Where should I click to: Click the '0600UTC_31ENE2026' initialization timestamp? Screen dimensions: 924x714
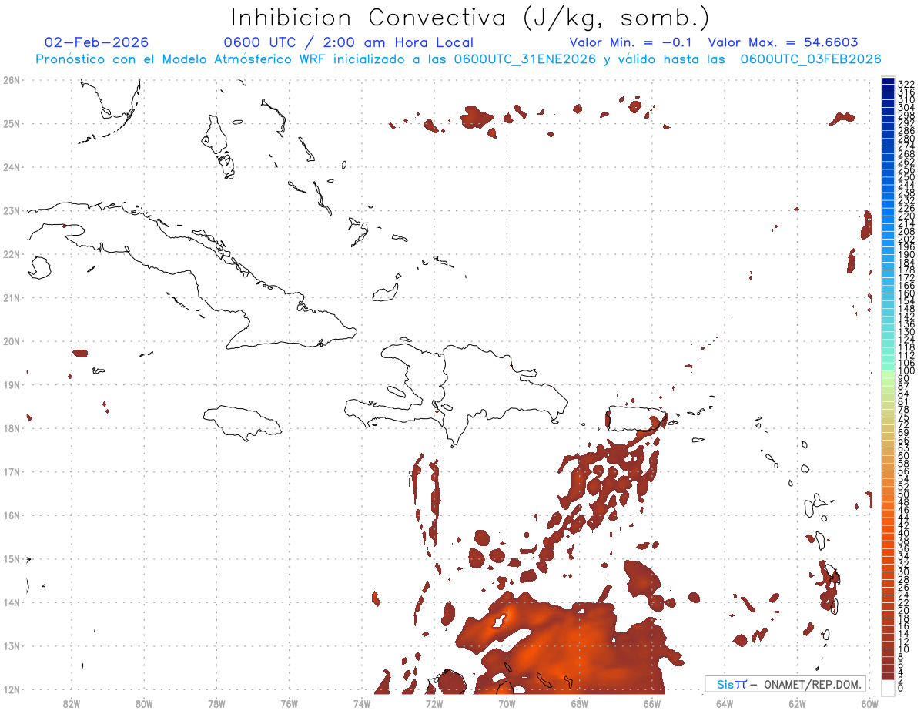coord(525,59)
